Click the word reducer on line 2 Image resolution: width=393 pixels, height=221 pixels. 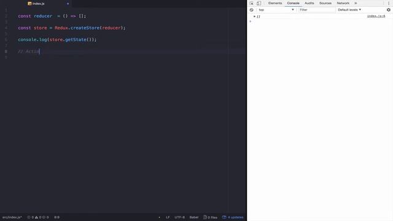[43, 16]
